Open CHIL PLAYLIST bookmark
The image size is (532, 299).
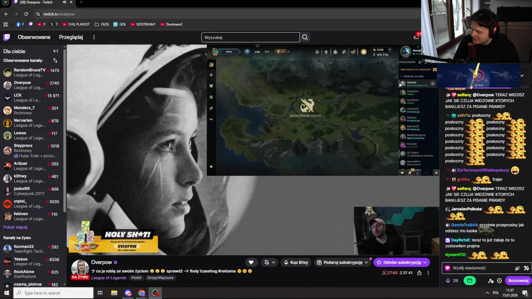(x=76, y=25)
